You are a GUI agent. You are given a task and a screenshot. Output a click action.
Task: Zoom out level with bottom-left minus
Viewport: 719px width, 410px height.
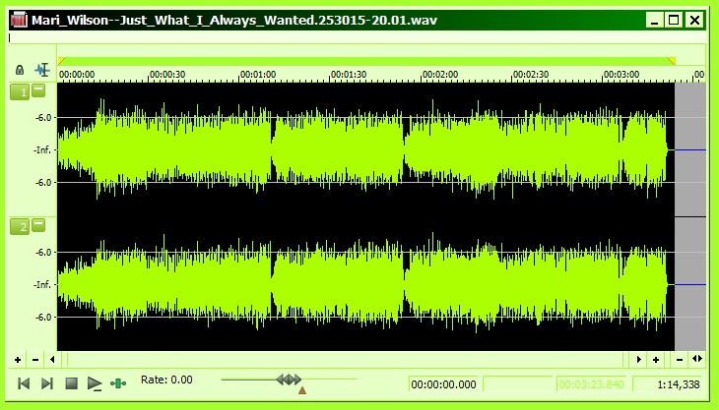(35, 360)
